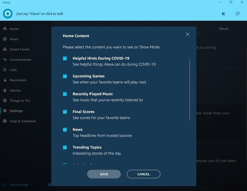Click the Settings gear icon in sidebar
This screenshot has height=191, width=247.
pos(5,111)
